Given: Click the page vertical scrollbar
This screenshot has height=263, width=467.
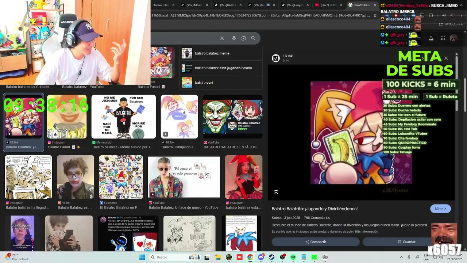Looking at the screenshot, I should (x=465, y=95).
